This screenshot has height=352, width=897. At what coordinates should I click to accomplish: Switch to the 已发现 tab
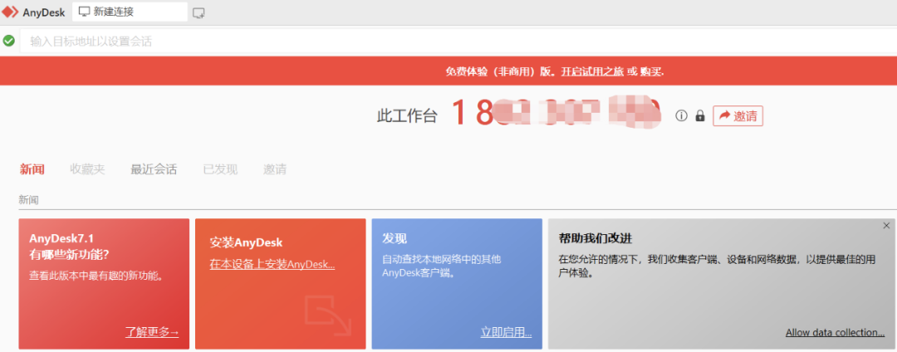pos(220,169)
